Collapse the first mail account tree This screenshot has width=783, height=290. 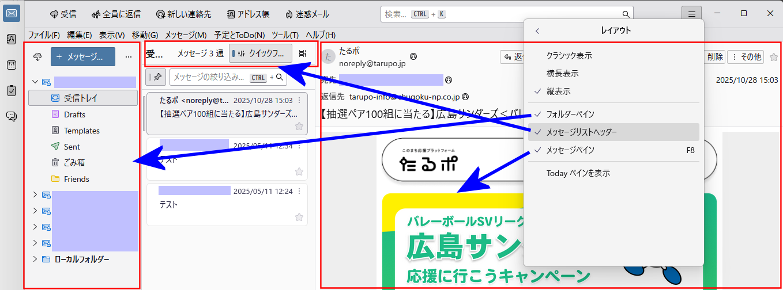point(35,82)
